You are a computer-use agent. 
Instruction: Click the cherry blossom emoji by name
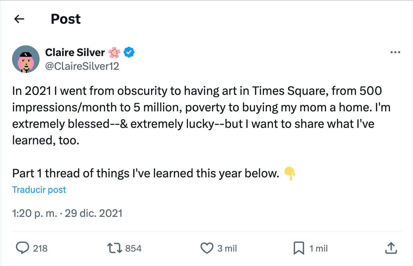point(114,53)
